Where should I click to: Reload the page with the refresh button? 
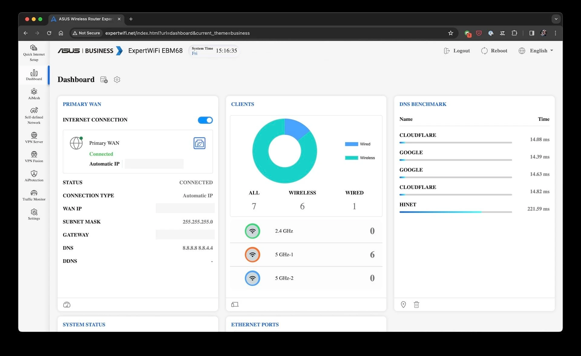coord(49,33)
